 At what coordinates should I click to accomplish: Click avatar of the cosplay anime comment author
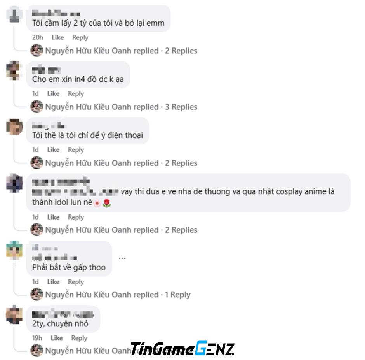click(x=14, y=183)
